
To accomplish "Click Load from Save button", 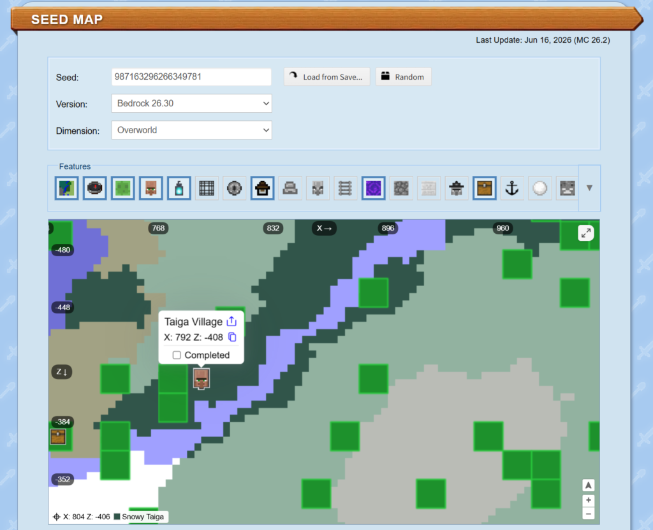I will pyautogui.click(x=327, y=77).
